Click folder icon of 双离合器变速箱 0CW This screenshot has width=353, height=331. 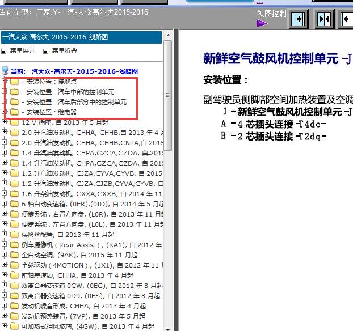pyautogui.click(x=14, y=285)
